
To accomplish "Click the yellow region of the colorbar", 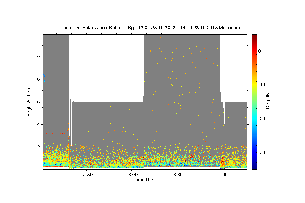I will click(x=254, y=84).
